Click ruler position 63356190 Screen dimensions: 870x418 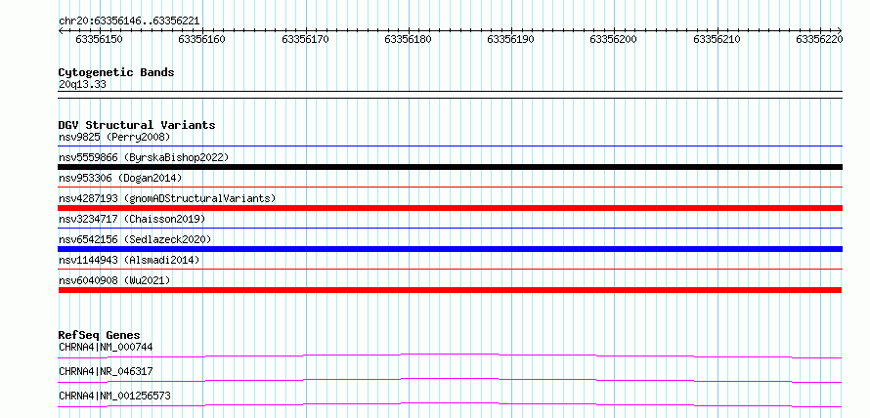(x=510, y=39)
